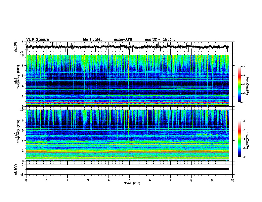The width and height of the screenshot is (262, 202).
Task: Click the time axis tick label "0"
Action: [26, 180]
